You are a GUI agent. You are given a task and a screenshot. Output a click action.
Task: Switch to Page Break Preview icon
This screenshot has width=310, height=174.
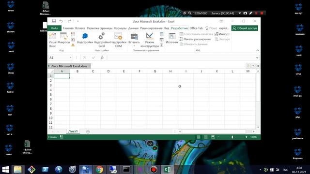213,137
